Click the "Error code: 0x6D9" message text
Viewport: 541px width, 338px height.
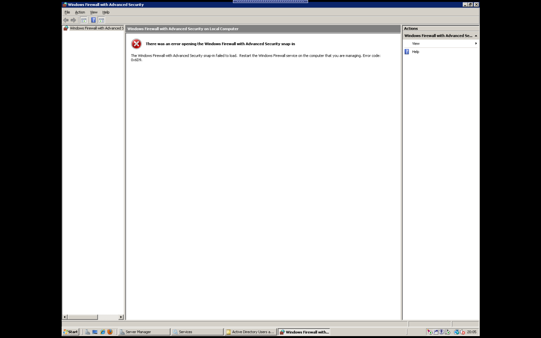pos(255,58)
